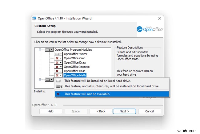Go to the previous step with Back
The image size is (200, 134).
(x=101, y=111)
